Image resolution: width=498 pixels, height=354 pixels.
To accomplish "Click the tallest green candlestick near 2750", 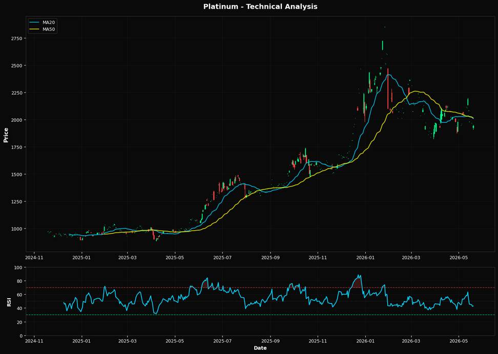I will [x=382, y=45].
